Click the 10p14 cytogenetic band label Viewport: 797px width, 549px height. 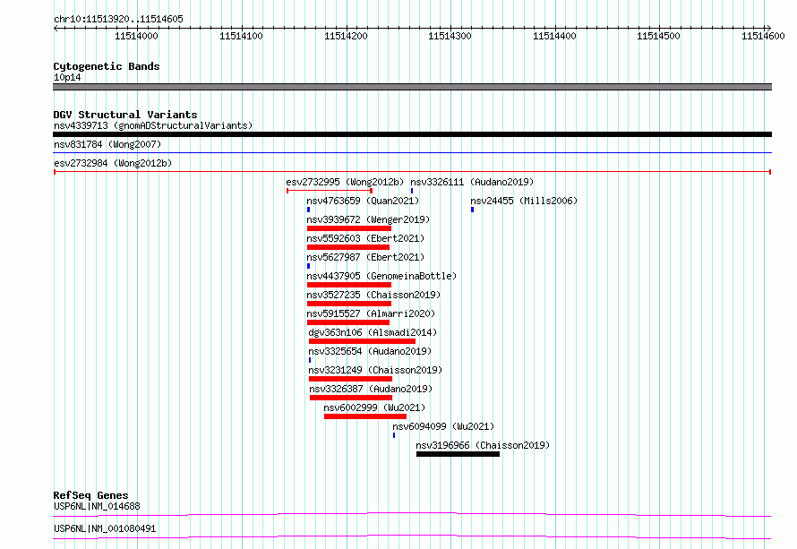point(67,77)
